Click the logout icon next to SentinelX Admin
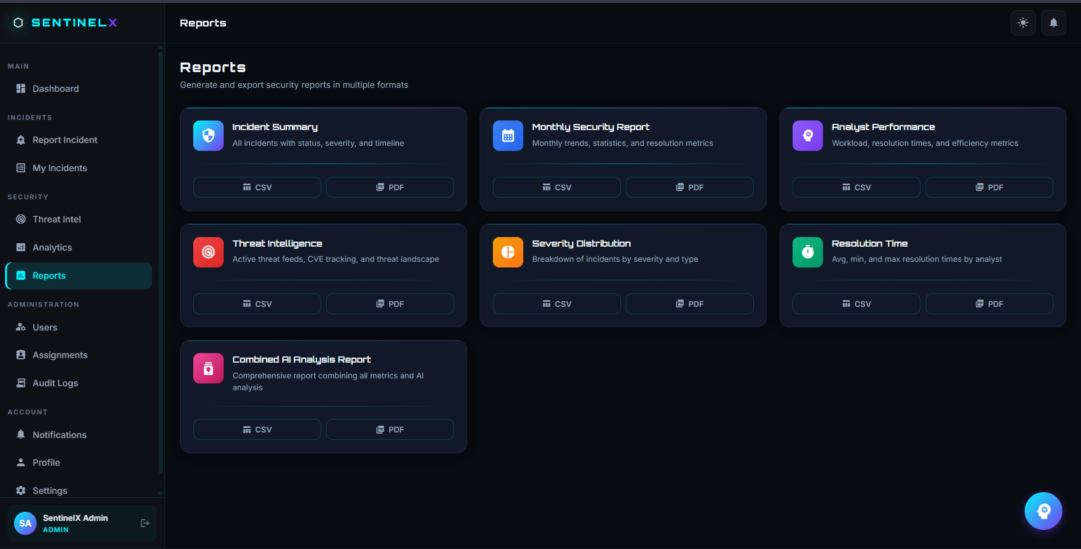This screenshot has width=1081, height=549. click(x=145, y=523)
